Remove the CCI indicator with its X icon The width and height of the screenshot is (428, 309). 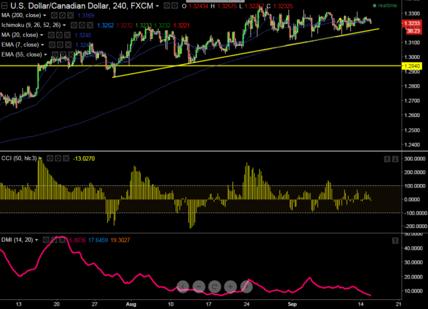click(66, 158)
